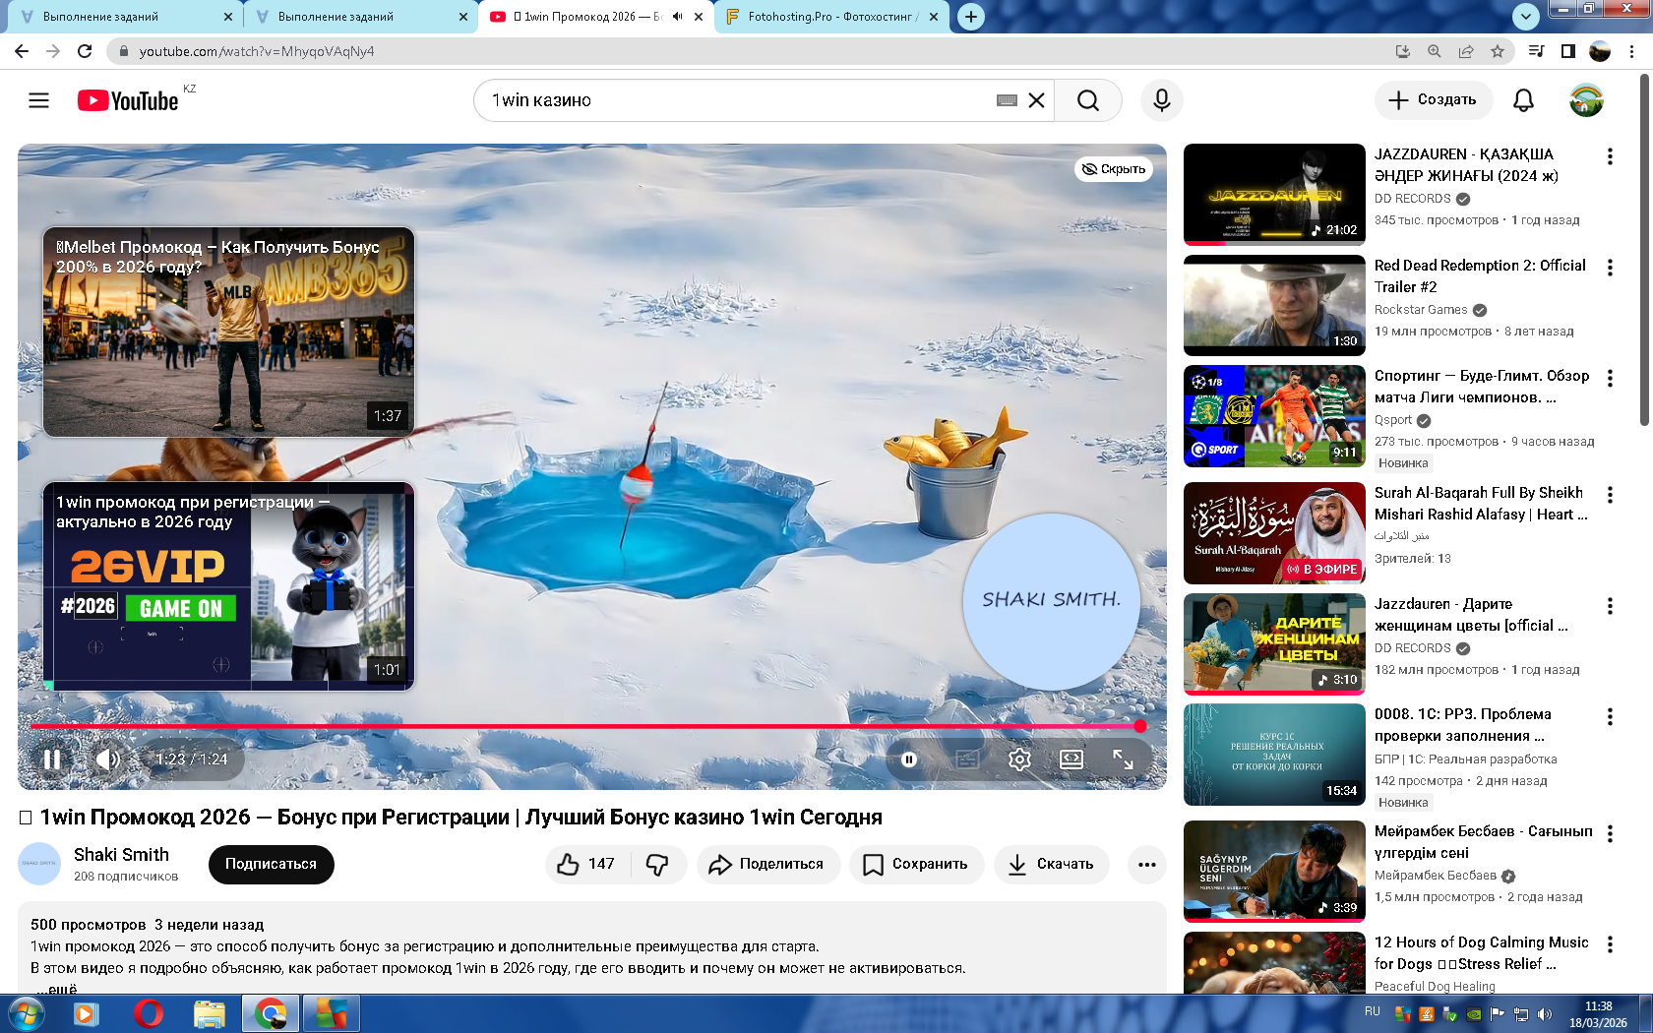The height and width of the screenshot is (1033, 1653).
Task: Expand the tab search dropdown arrow
Action: point(1525,17)
